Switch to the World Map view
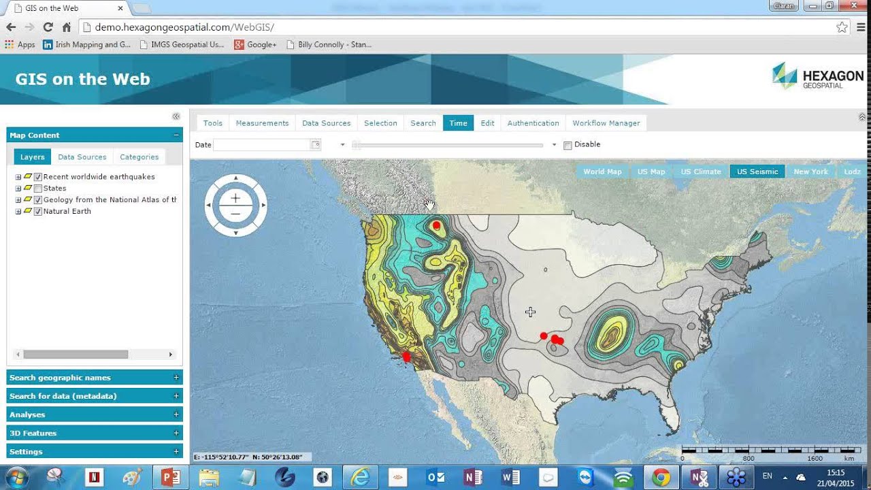871x490 pixels. coord(602,171)
